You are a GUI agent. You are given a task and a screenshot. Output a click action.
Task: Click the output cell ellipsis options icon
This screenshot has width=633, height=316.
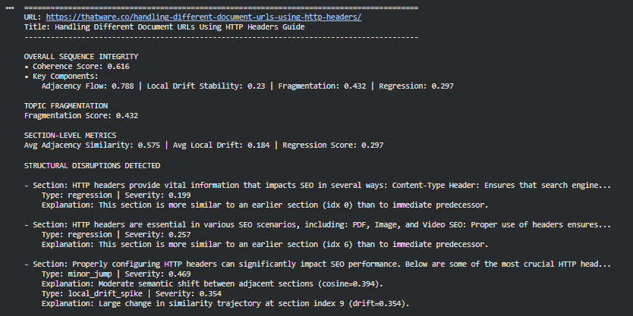pyautogui.click(x=10, y=7)
